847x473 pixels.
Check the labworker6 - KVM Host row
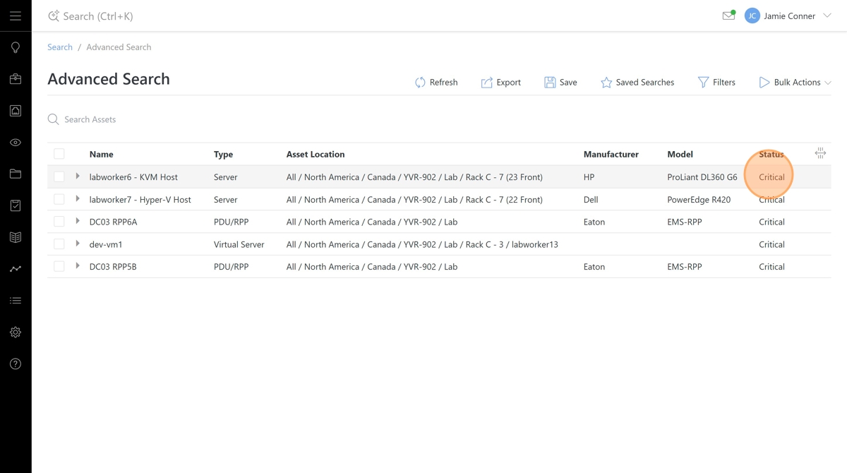[x=59, y=177]
